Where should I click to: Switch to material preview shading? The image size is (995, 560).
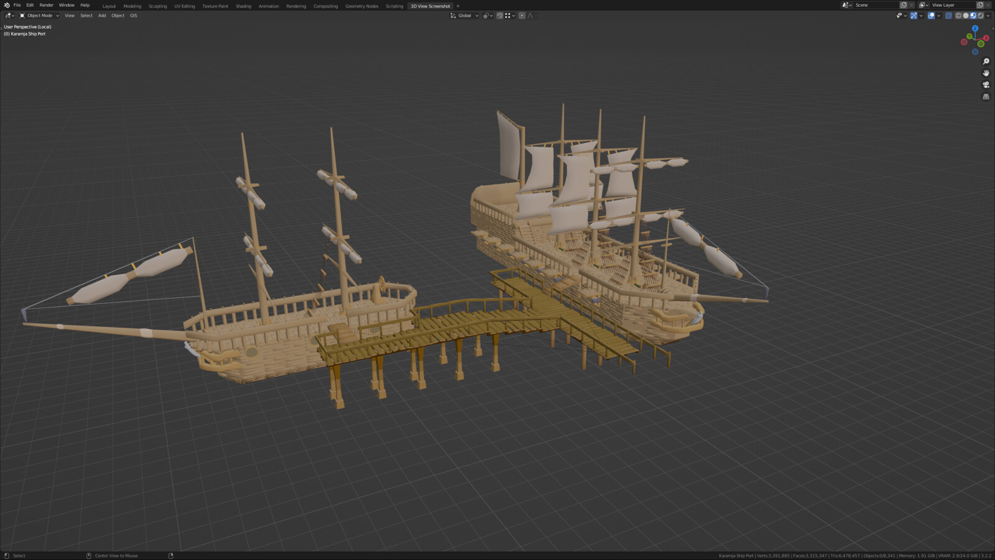(973, 16)
